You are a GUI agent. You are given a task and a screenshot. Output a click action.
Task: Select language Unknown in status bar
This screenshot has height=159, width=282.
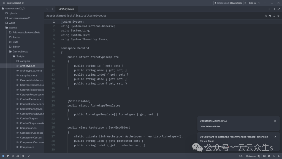251,156
